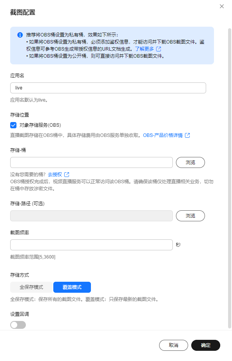
Task: Browse for 存储-桶 bucket
Action: click(x=190, y=162)
